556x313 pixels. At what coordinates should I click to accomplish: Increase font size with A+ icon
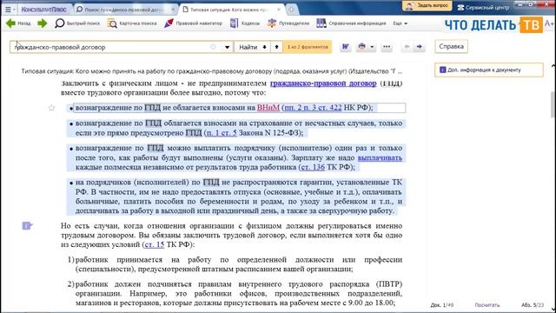[x=549, y=23]
